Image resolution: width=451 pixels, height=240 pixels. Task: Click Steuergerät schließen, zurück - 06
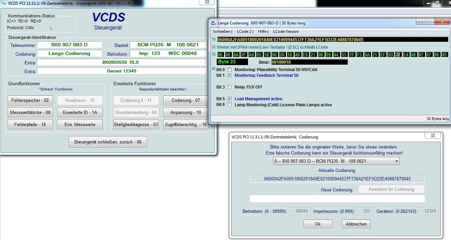pos(108,142)
